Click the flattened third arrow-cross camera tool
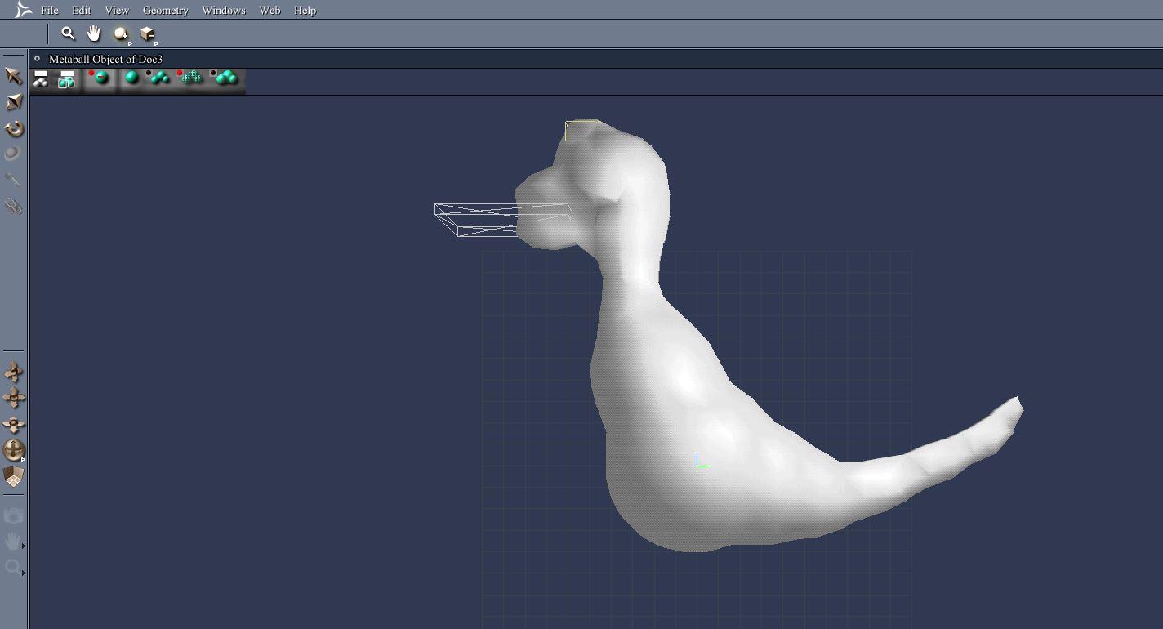This screenshot has height=629, width=1163. [14, 425]
